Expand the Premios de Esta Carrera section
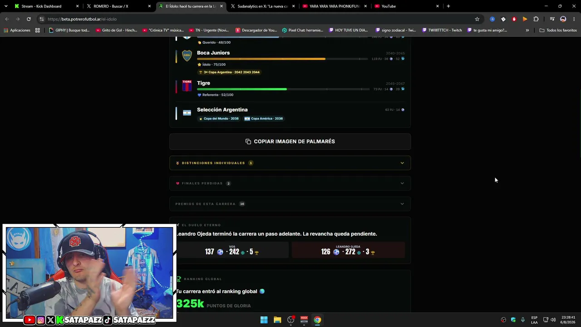The height and width of the screenshot is (327, 581). tap(290, 204)
